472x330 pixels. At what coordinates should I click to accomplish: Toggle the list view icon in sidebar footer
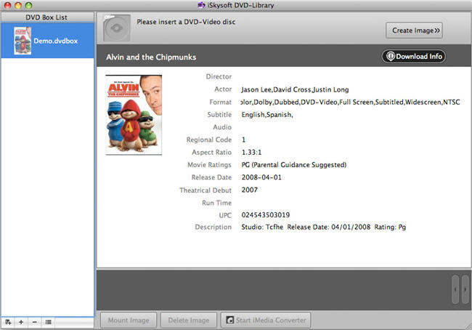click(48, 322)
